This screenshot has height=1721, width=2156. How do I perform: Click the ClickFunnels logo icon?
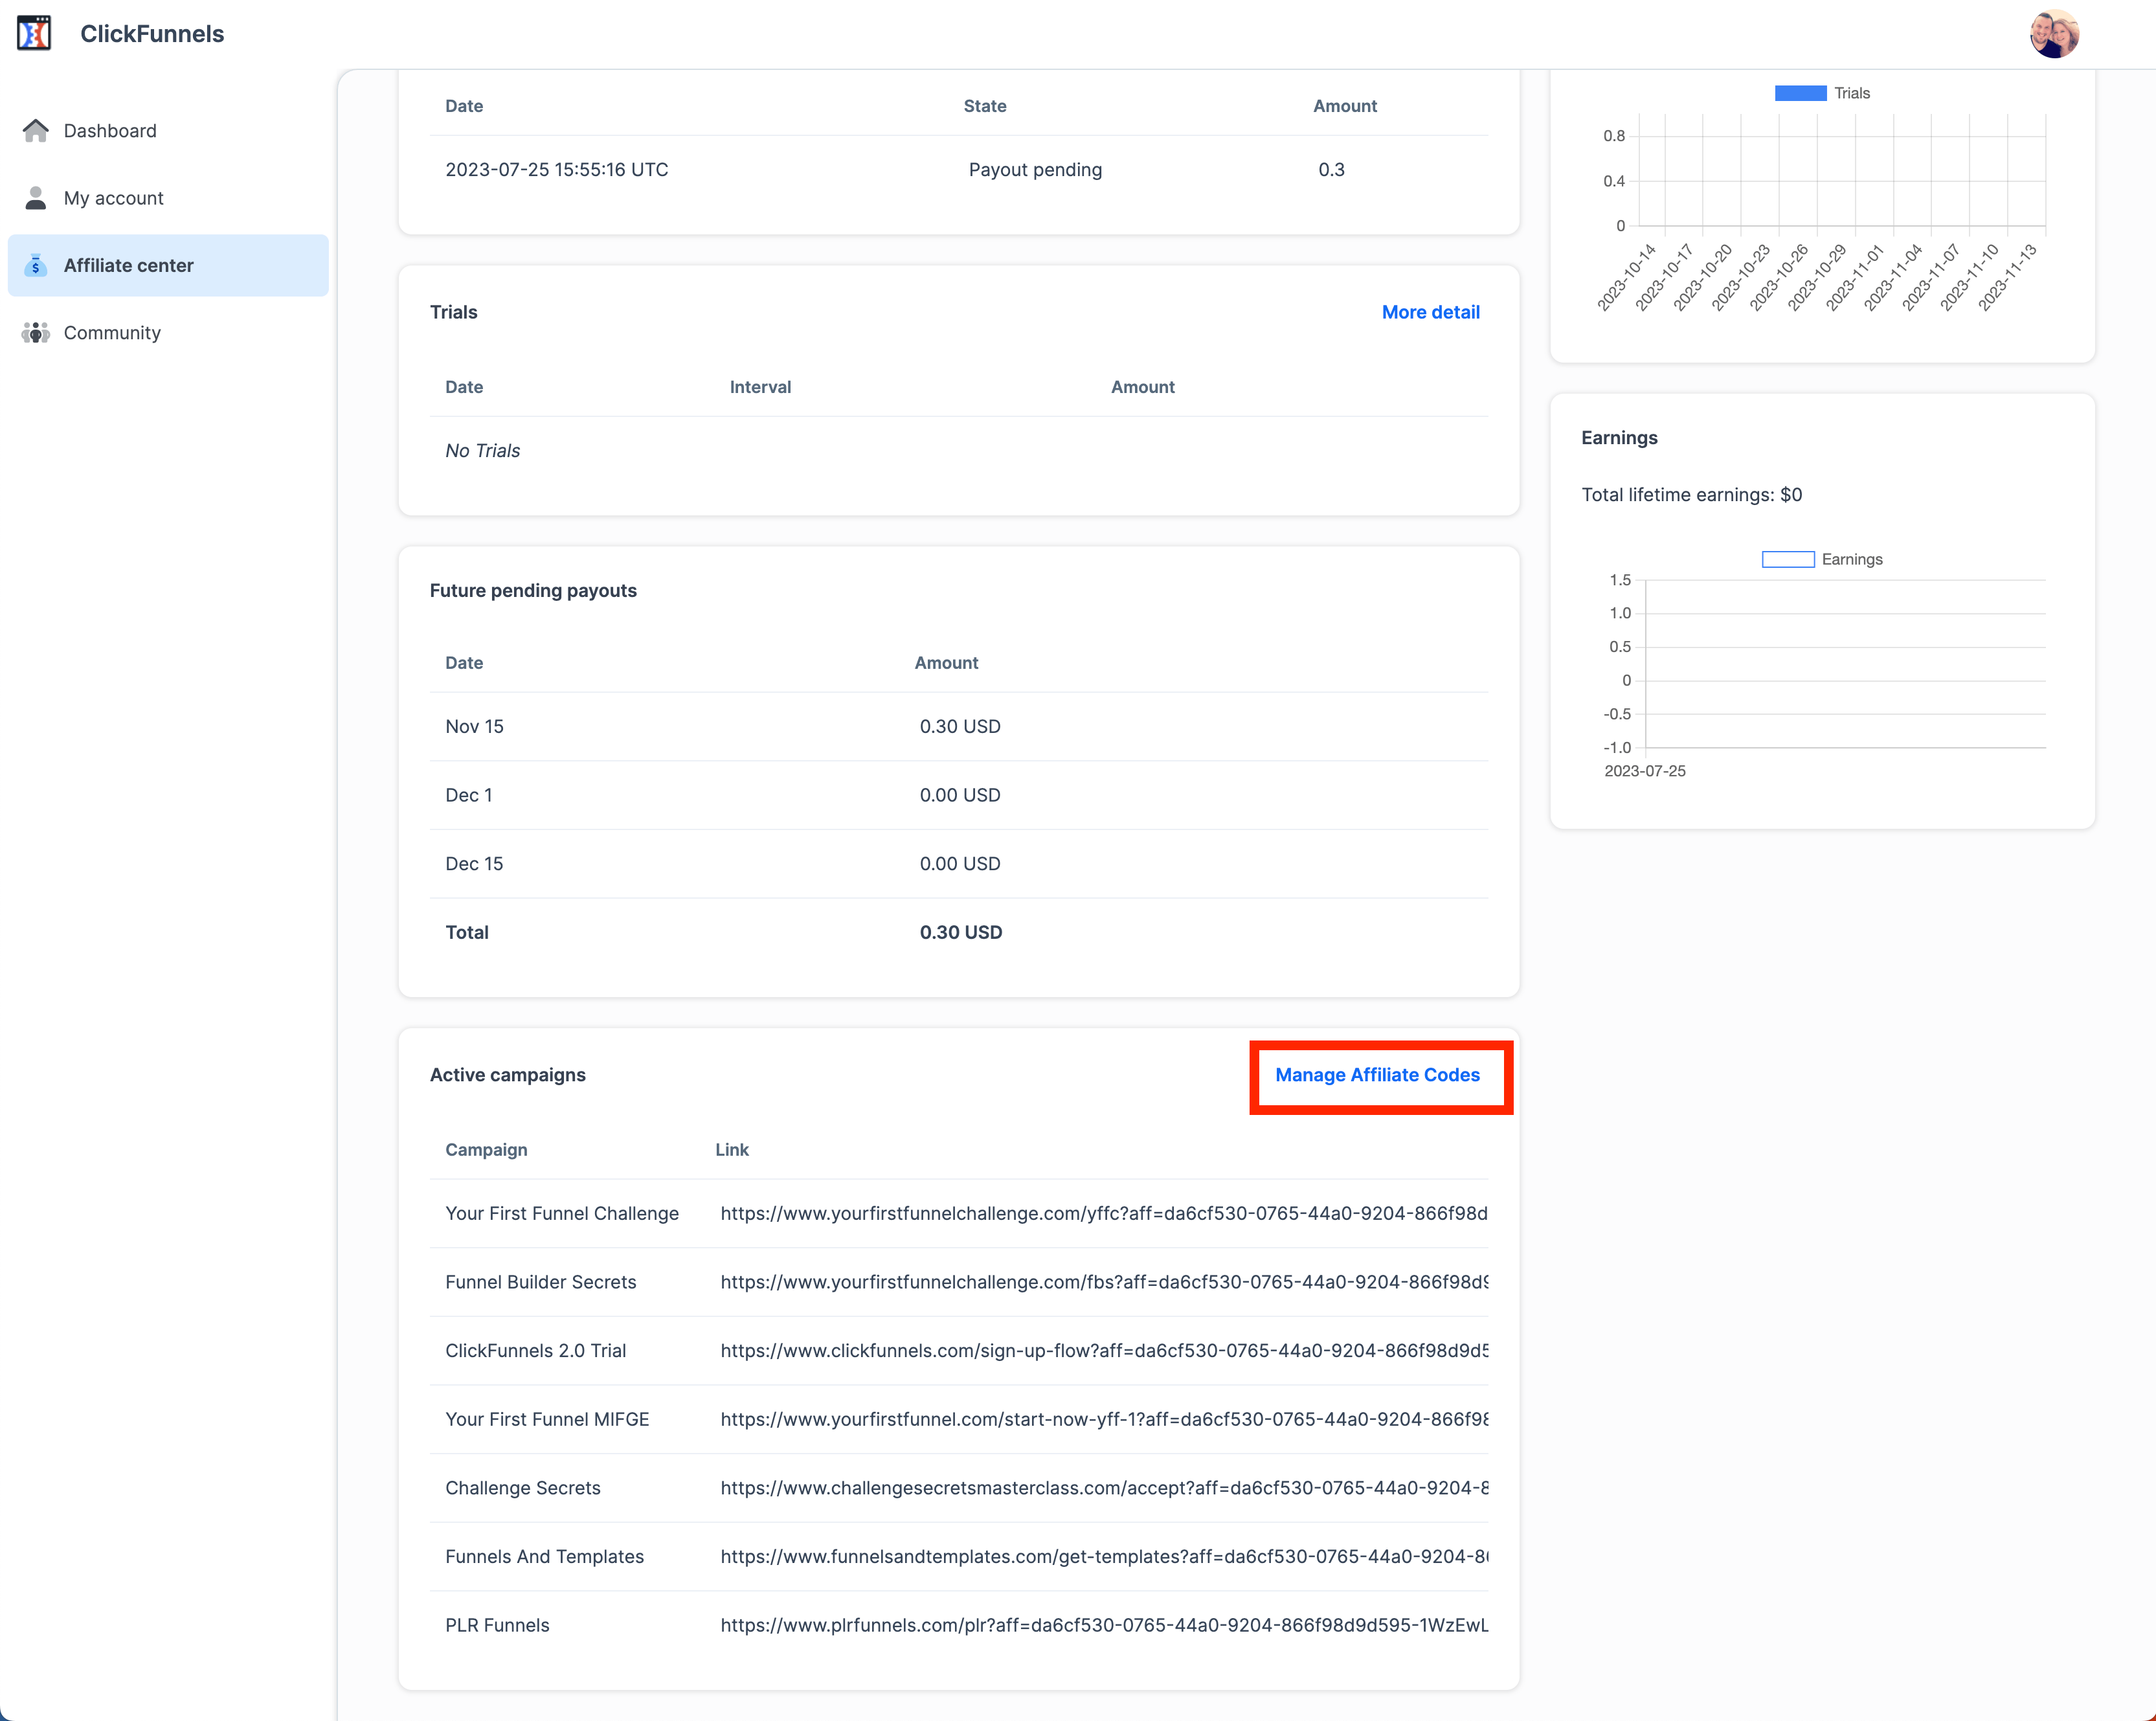click(34, 33)
